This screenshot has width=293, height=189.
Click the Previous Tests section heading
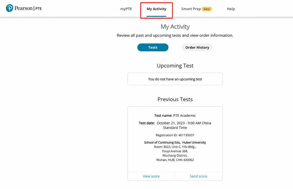175,99
